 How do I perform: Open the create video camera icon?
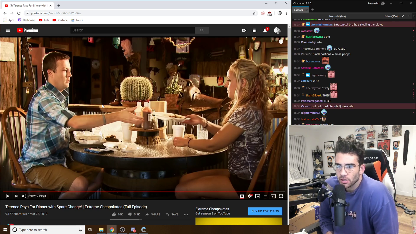(244, 30)
